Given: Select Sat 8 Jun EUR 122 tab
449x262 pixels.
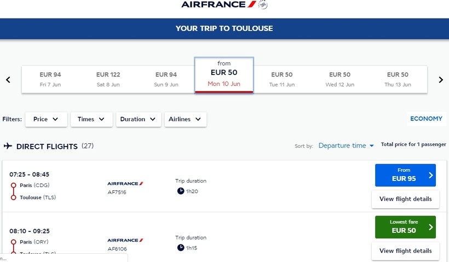Looking at the screenshot, I should (x=108, y=79).
